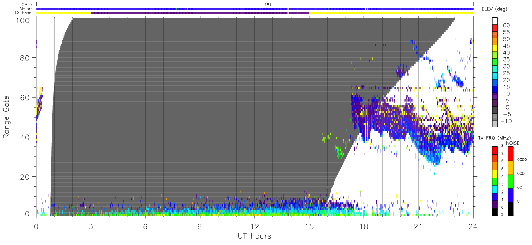532x245 pixels.
Task: Click the red 60 degree elevation swatch
Action: click(x=496, y=29)
